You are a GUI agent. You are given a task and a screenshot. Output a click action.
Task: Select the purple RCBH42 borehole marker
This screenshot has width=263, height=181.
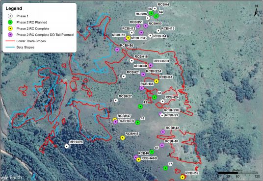163,132
